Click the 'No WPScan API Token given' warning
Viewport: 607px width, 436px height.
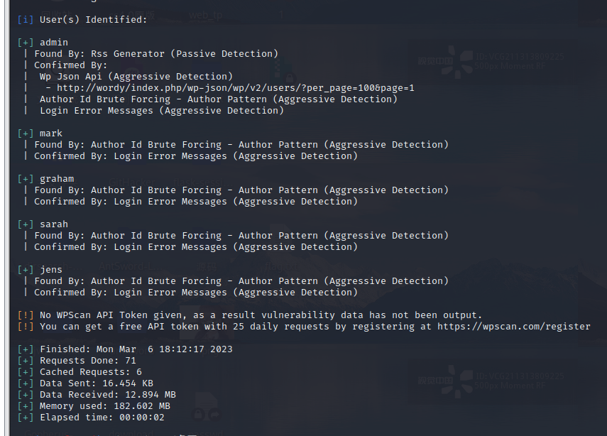pos(261,315)
